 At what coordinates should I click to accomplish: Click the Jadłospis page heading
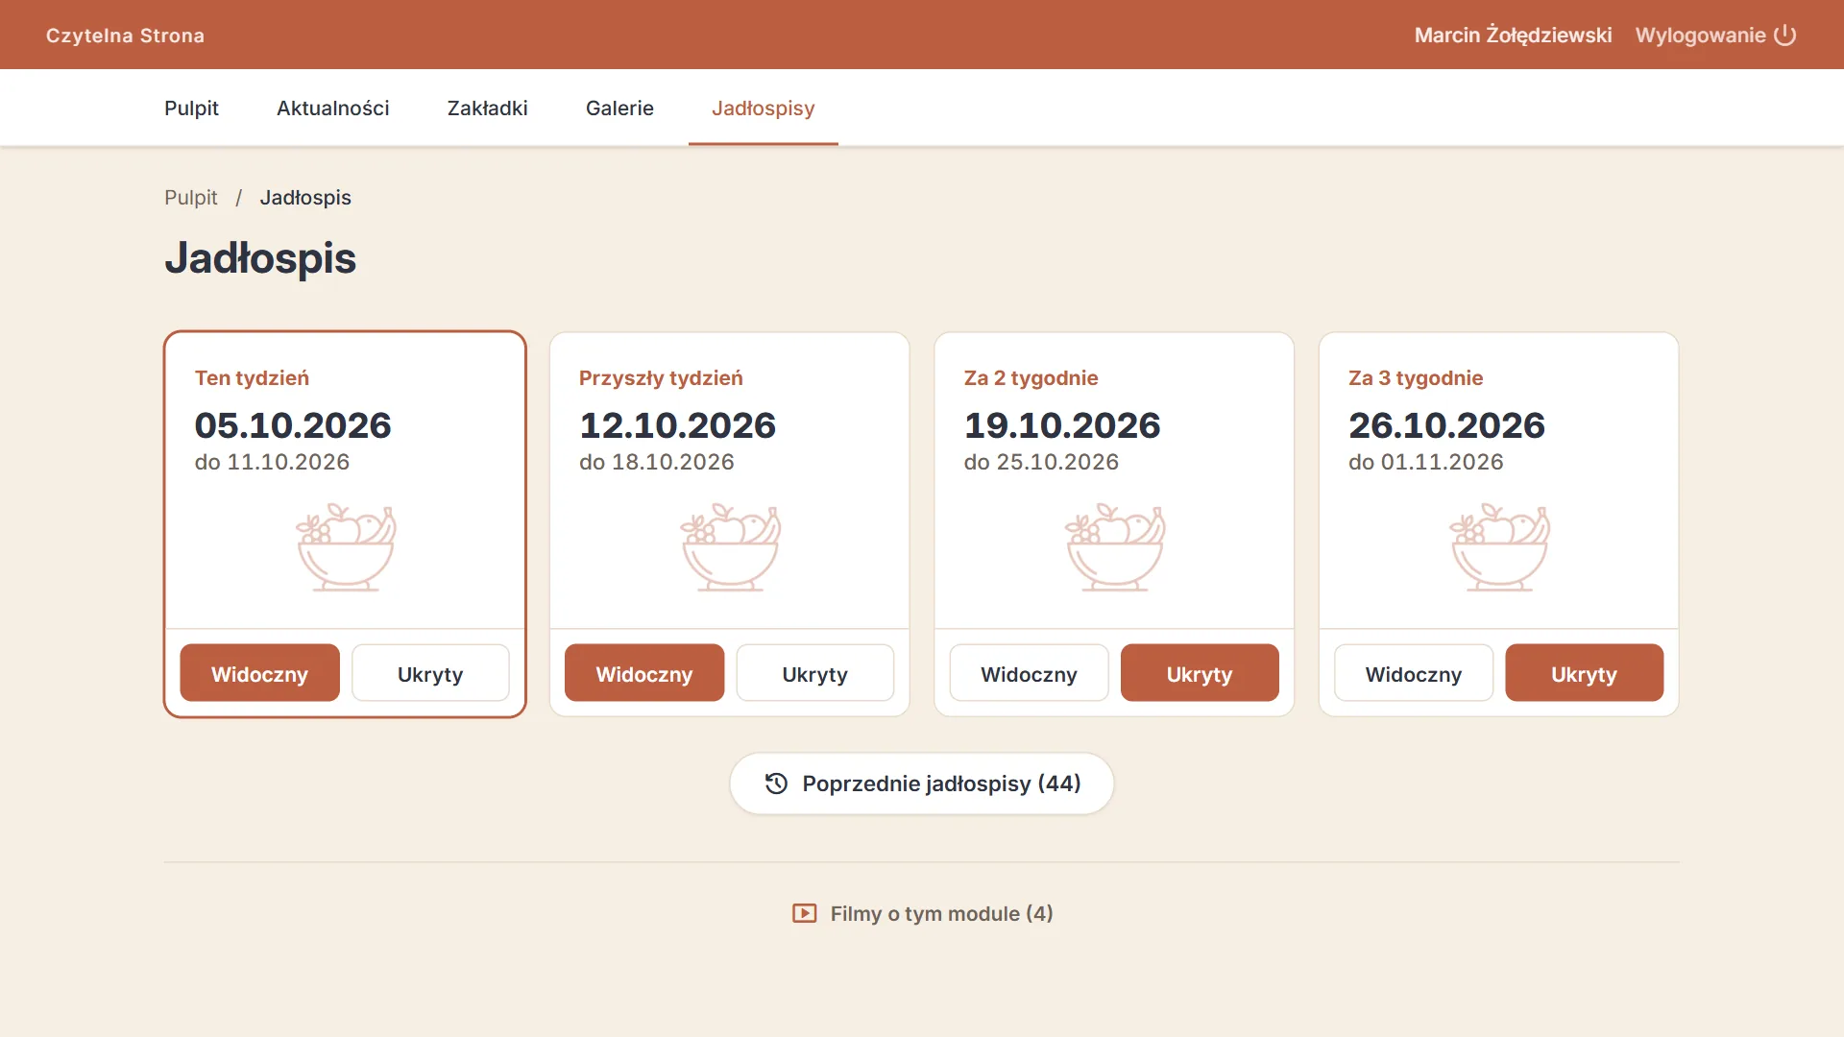pos(260,258)
